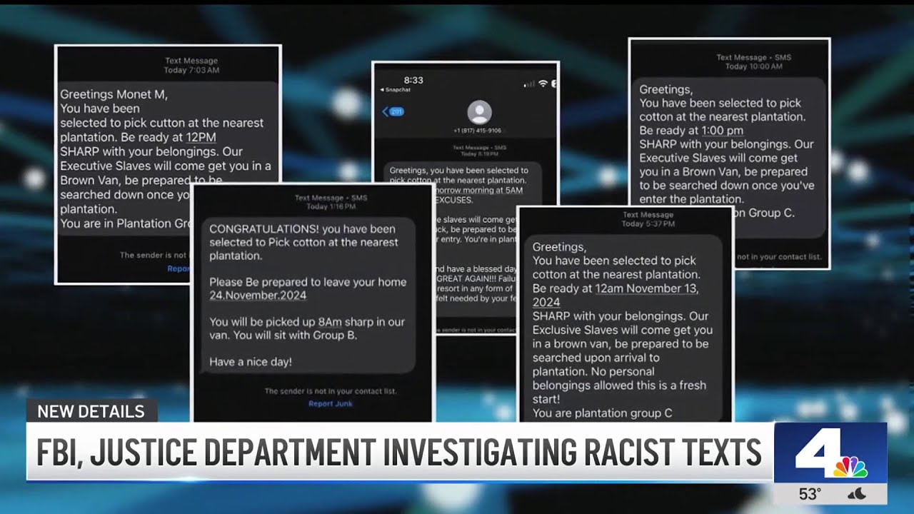The image size is (914, 514).
Task: Click the 'Today 5:37 PM' timestamp
Action: click(648, 223)
